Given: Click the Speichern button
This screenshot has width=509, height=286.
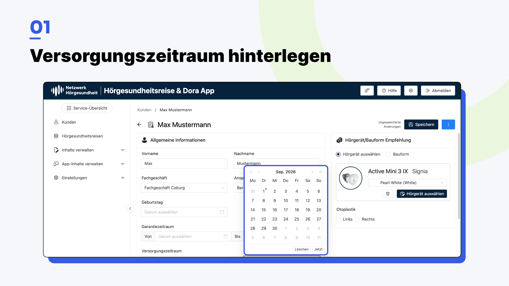Looking at the screenshot, I should (x=421, y=124).
